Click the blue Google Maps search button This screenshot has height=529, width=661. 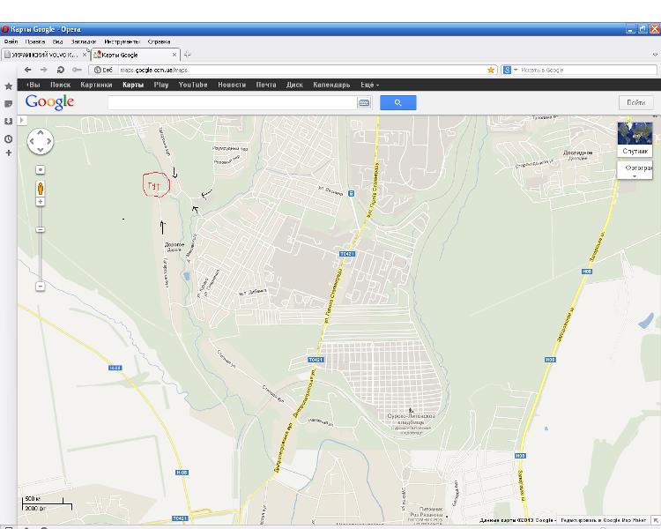(x=397, y=102)
